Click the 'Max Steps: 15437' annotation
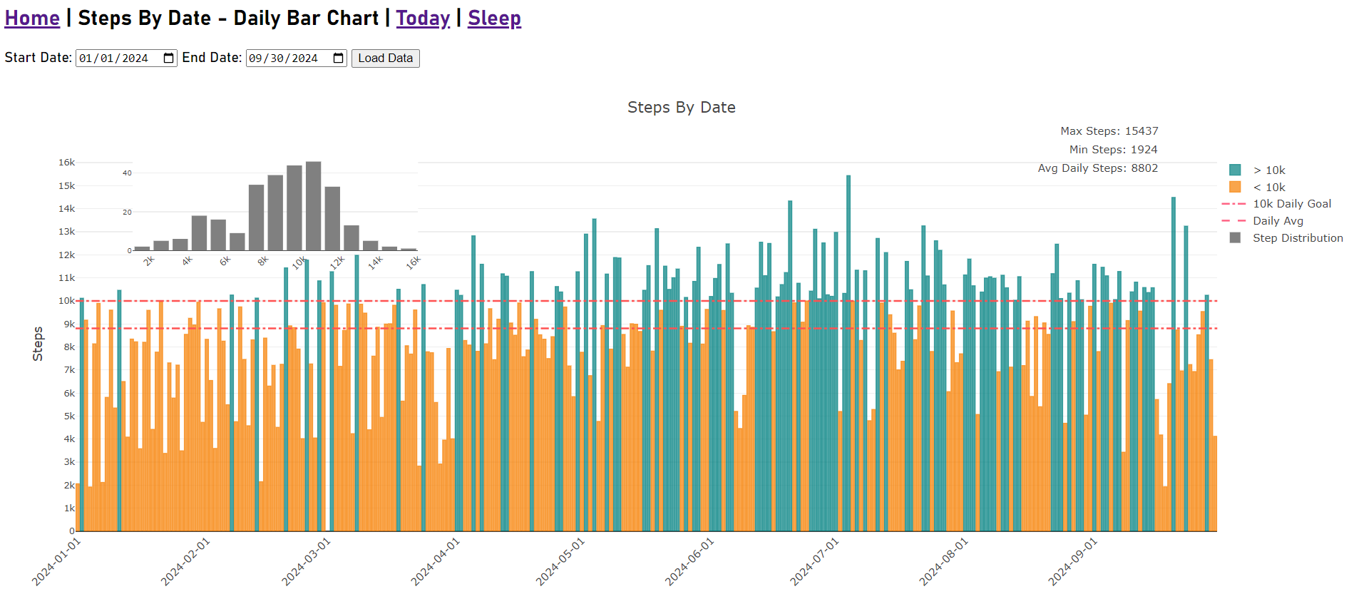 coord(1109,131)
